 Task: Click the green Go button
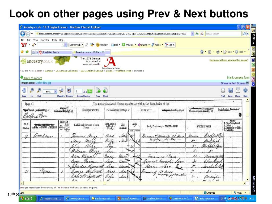pos(90,91)
